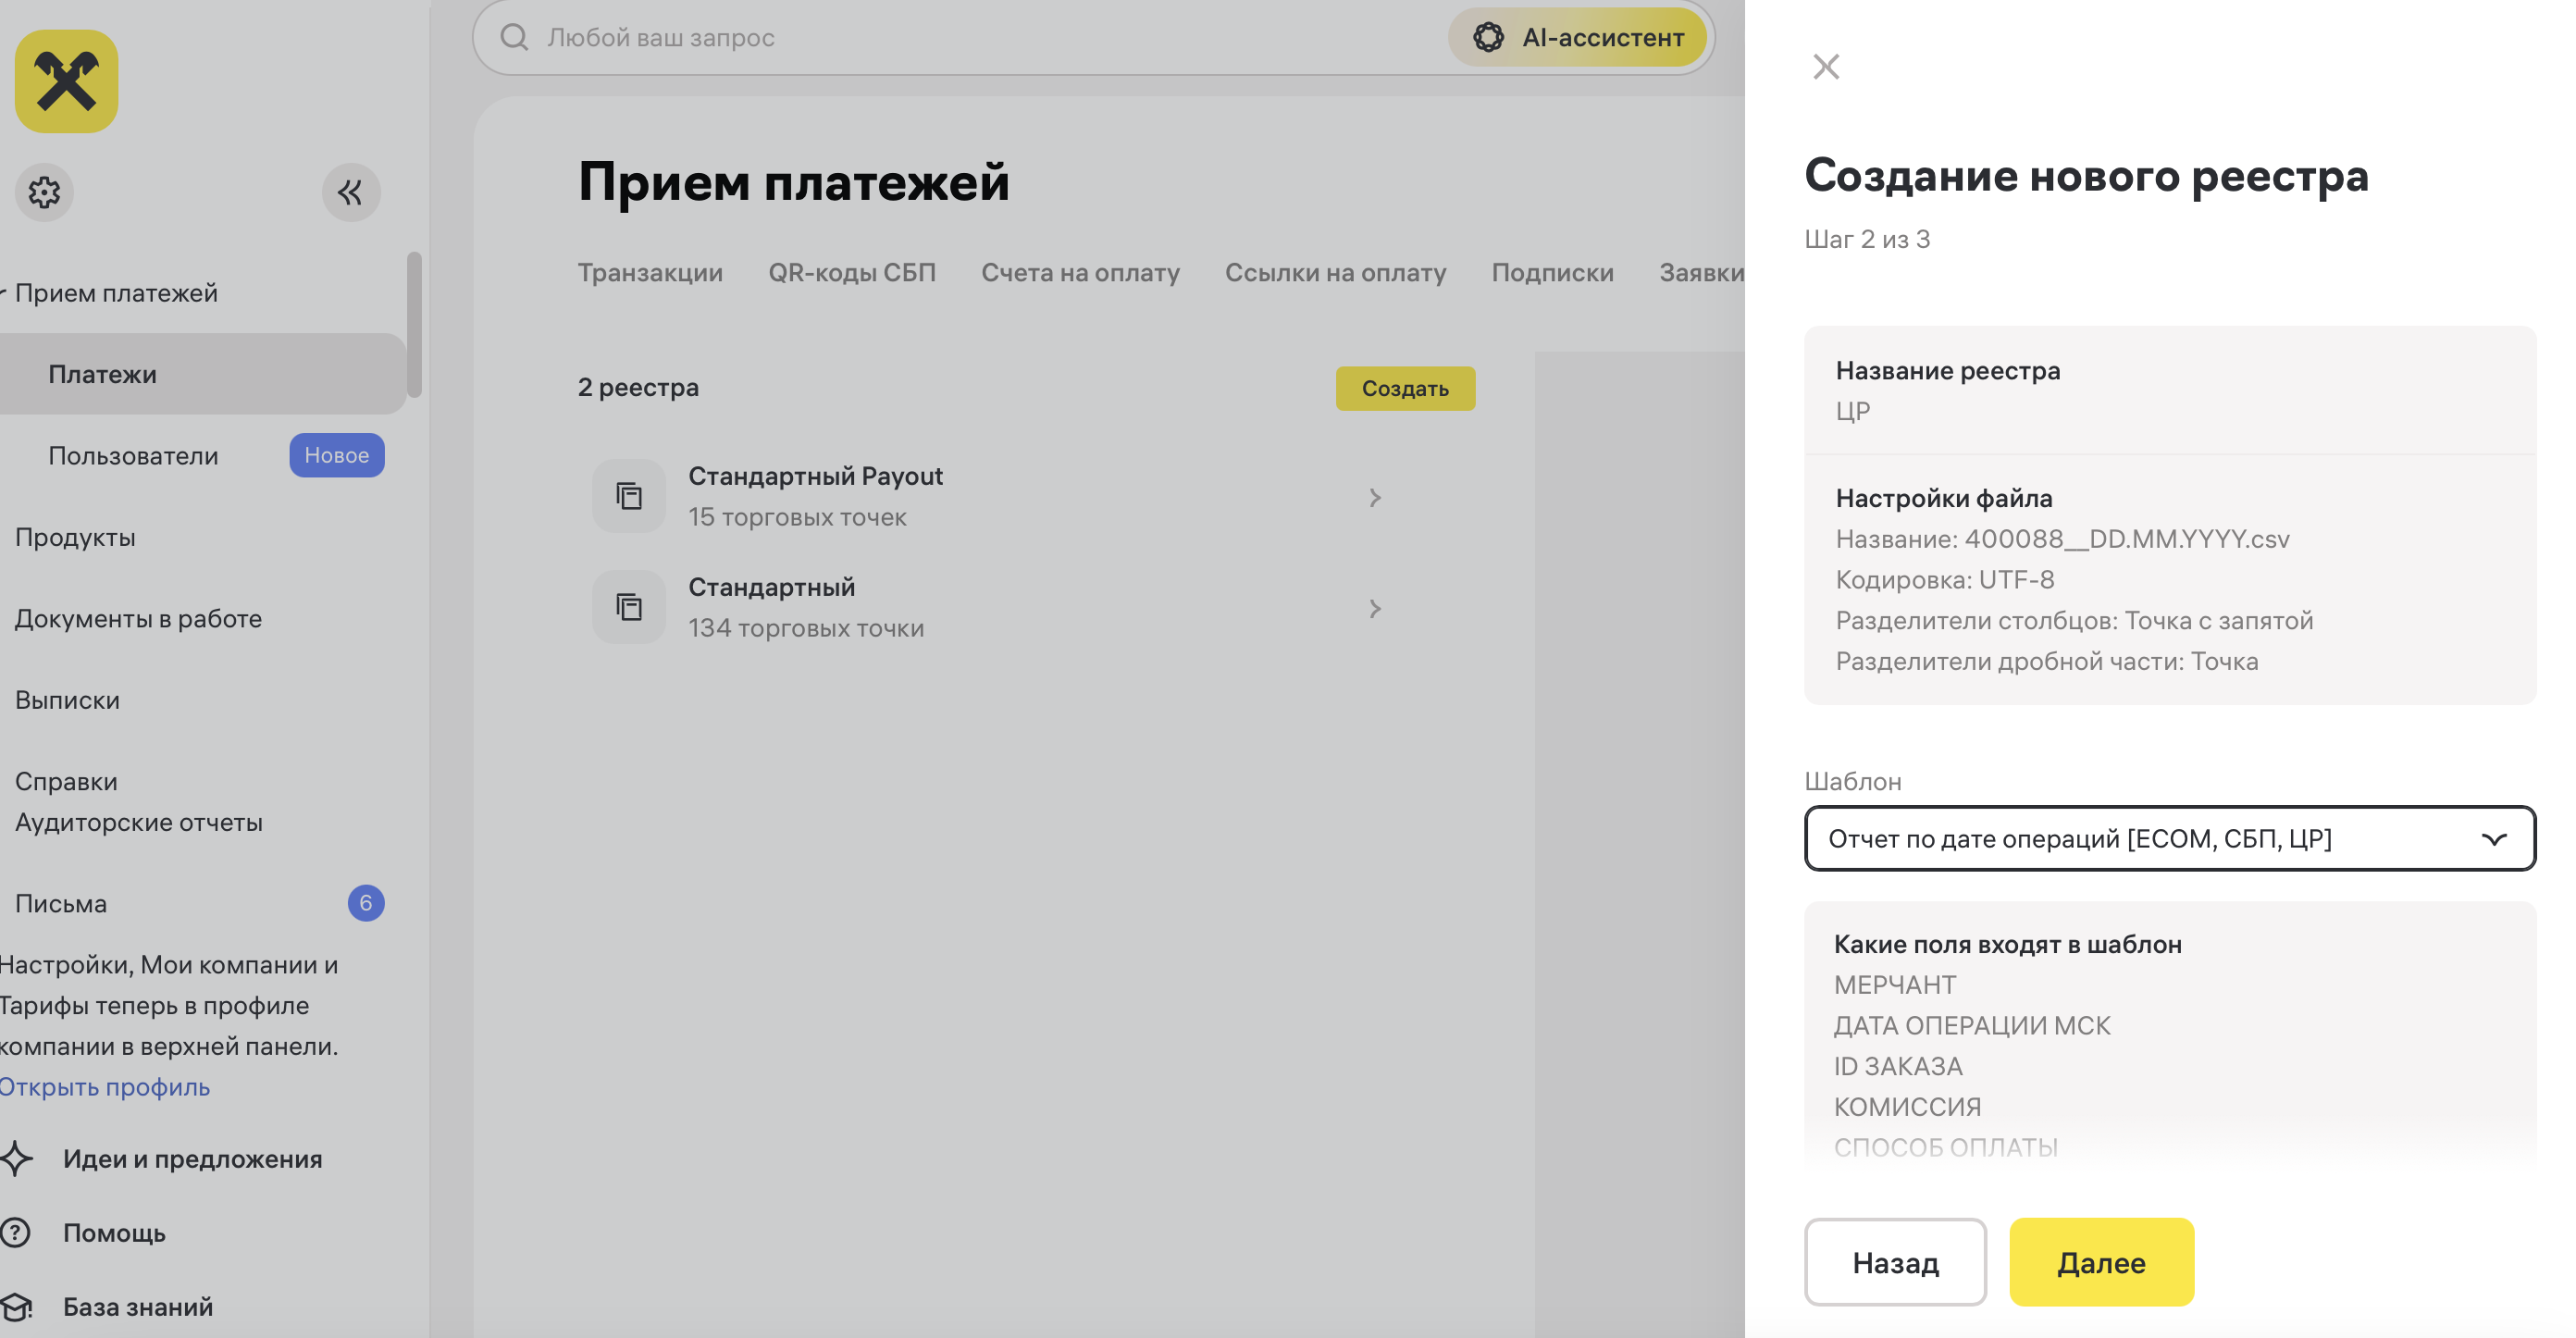This screenshot has width=2576, height=1338.
Task: Switch to the QR-коды СБП tab
Action: (x=852, y=272)
